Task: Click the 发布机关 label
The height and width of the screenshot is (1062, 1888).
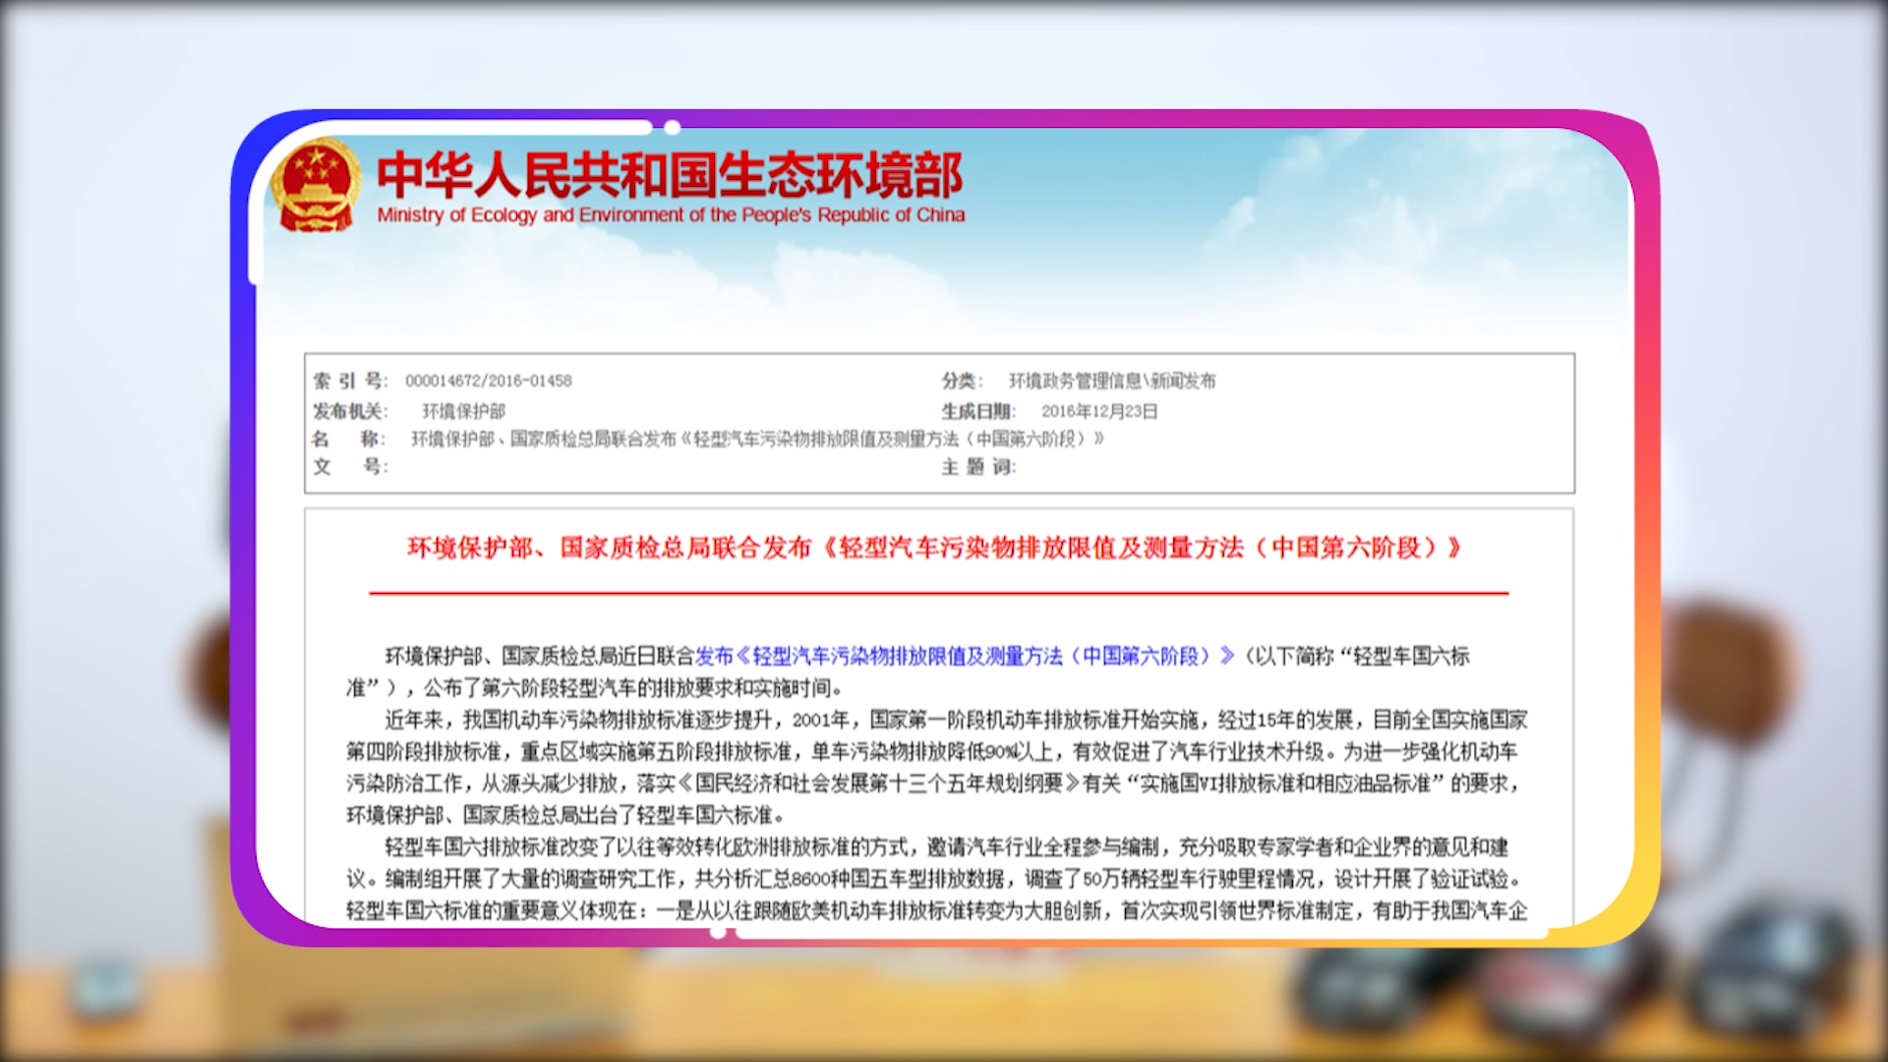Action: click(x=350, y=411)
